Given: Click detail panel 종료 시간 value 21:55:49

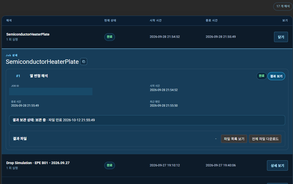Looking at the screenshot, I should pyautogui.click(x=25, y=106).
